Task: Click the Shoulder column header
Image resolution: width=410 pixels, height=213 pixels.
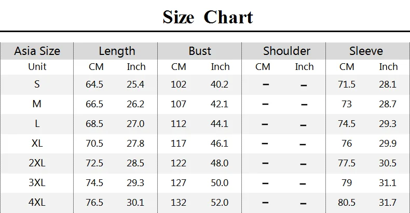Action: click(286, 51)
